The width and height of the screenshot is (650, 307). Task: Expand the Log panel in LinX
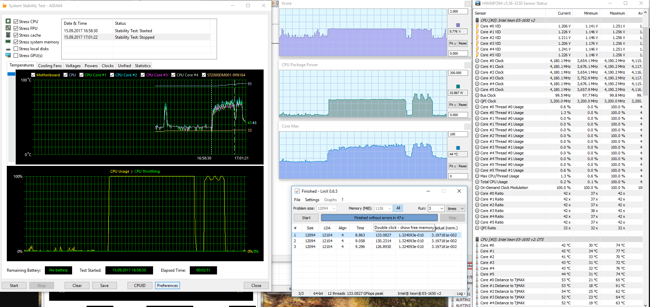pyautogui.click(x=461, y=293)
